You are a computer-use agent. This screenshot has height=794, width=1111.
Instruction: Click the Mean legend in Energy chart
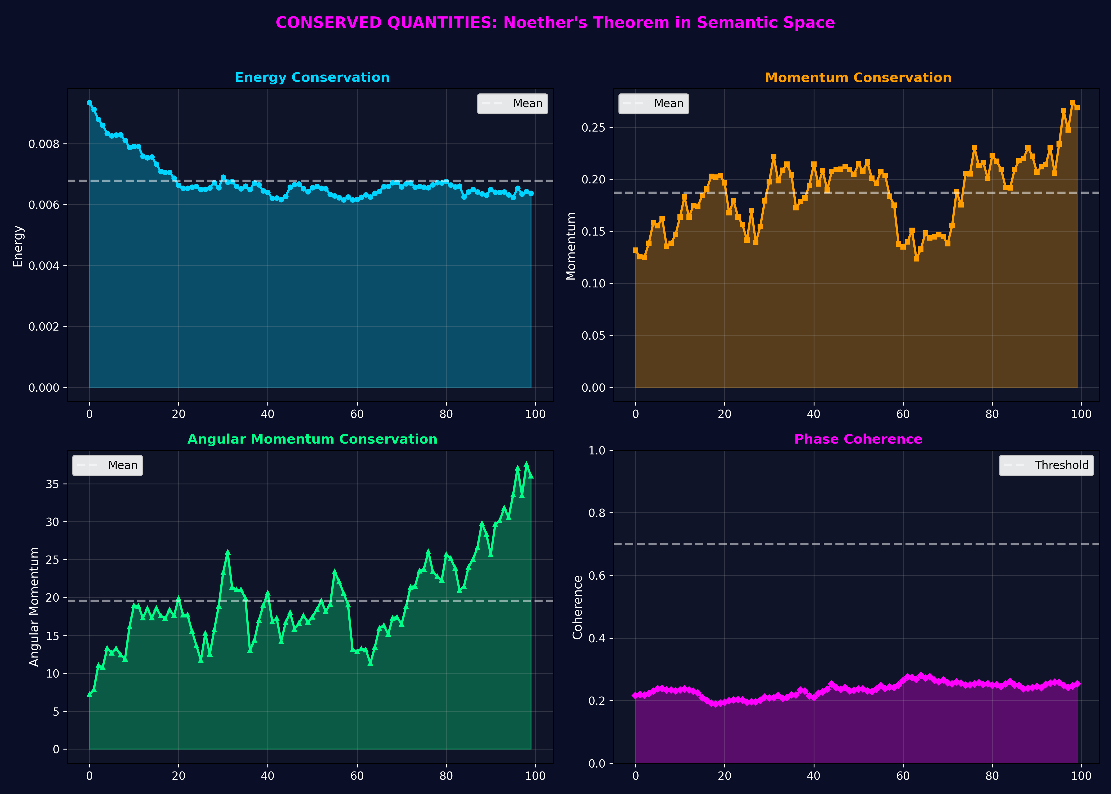point(512,104)
